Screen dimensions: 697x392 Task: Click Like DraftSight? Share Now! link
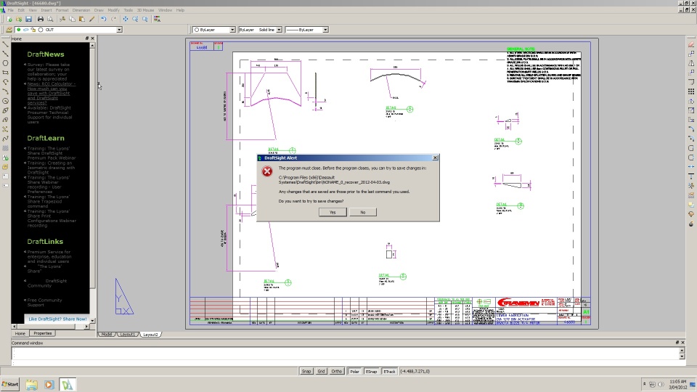pos(57,319)
